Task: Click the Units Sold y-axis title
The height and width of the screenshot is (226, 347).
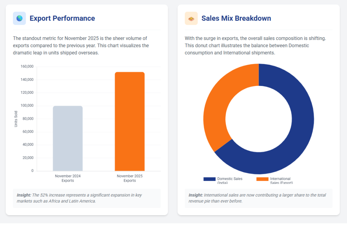Action: [16, 119]
